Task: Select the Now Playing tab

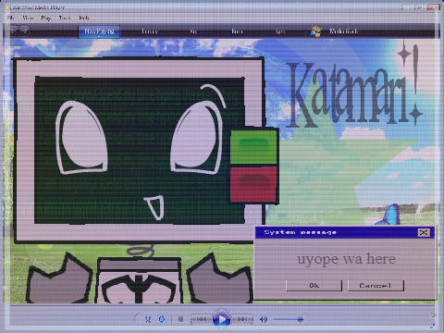Action: (99, 31)
